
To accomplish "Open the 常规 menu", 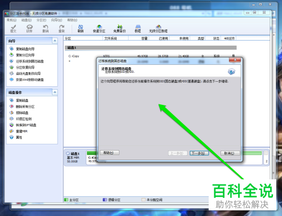I will tap(11, 20).
